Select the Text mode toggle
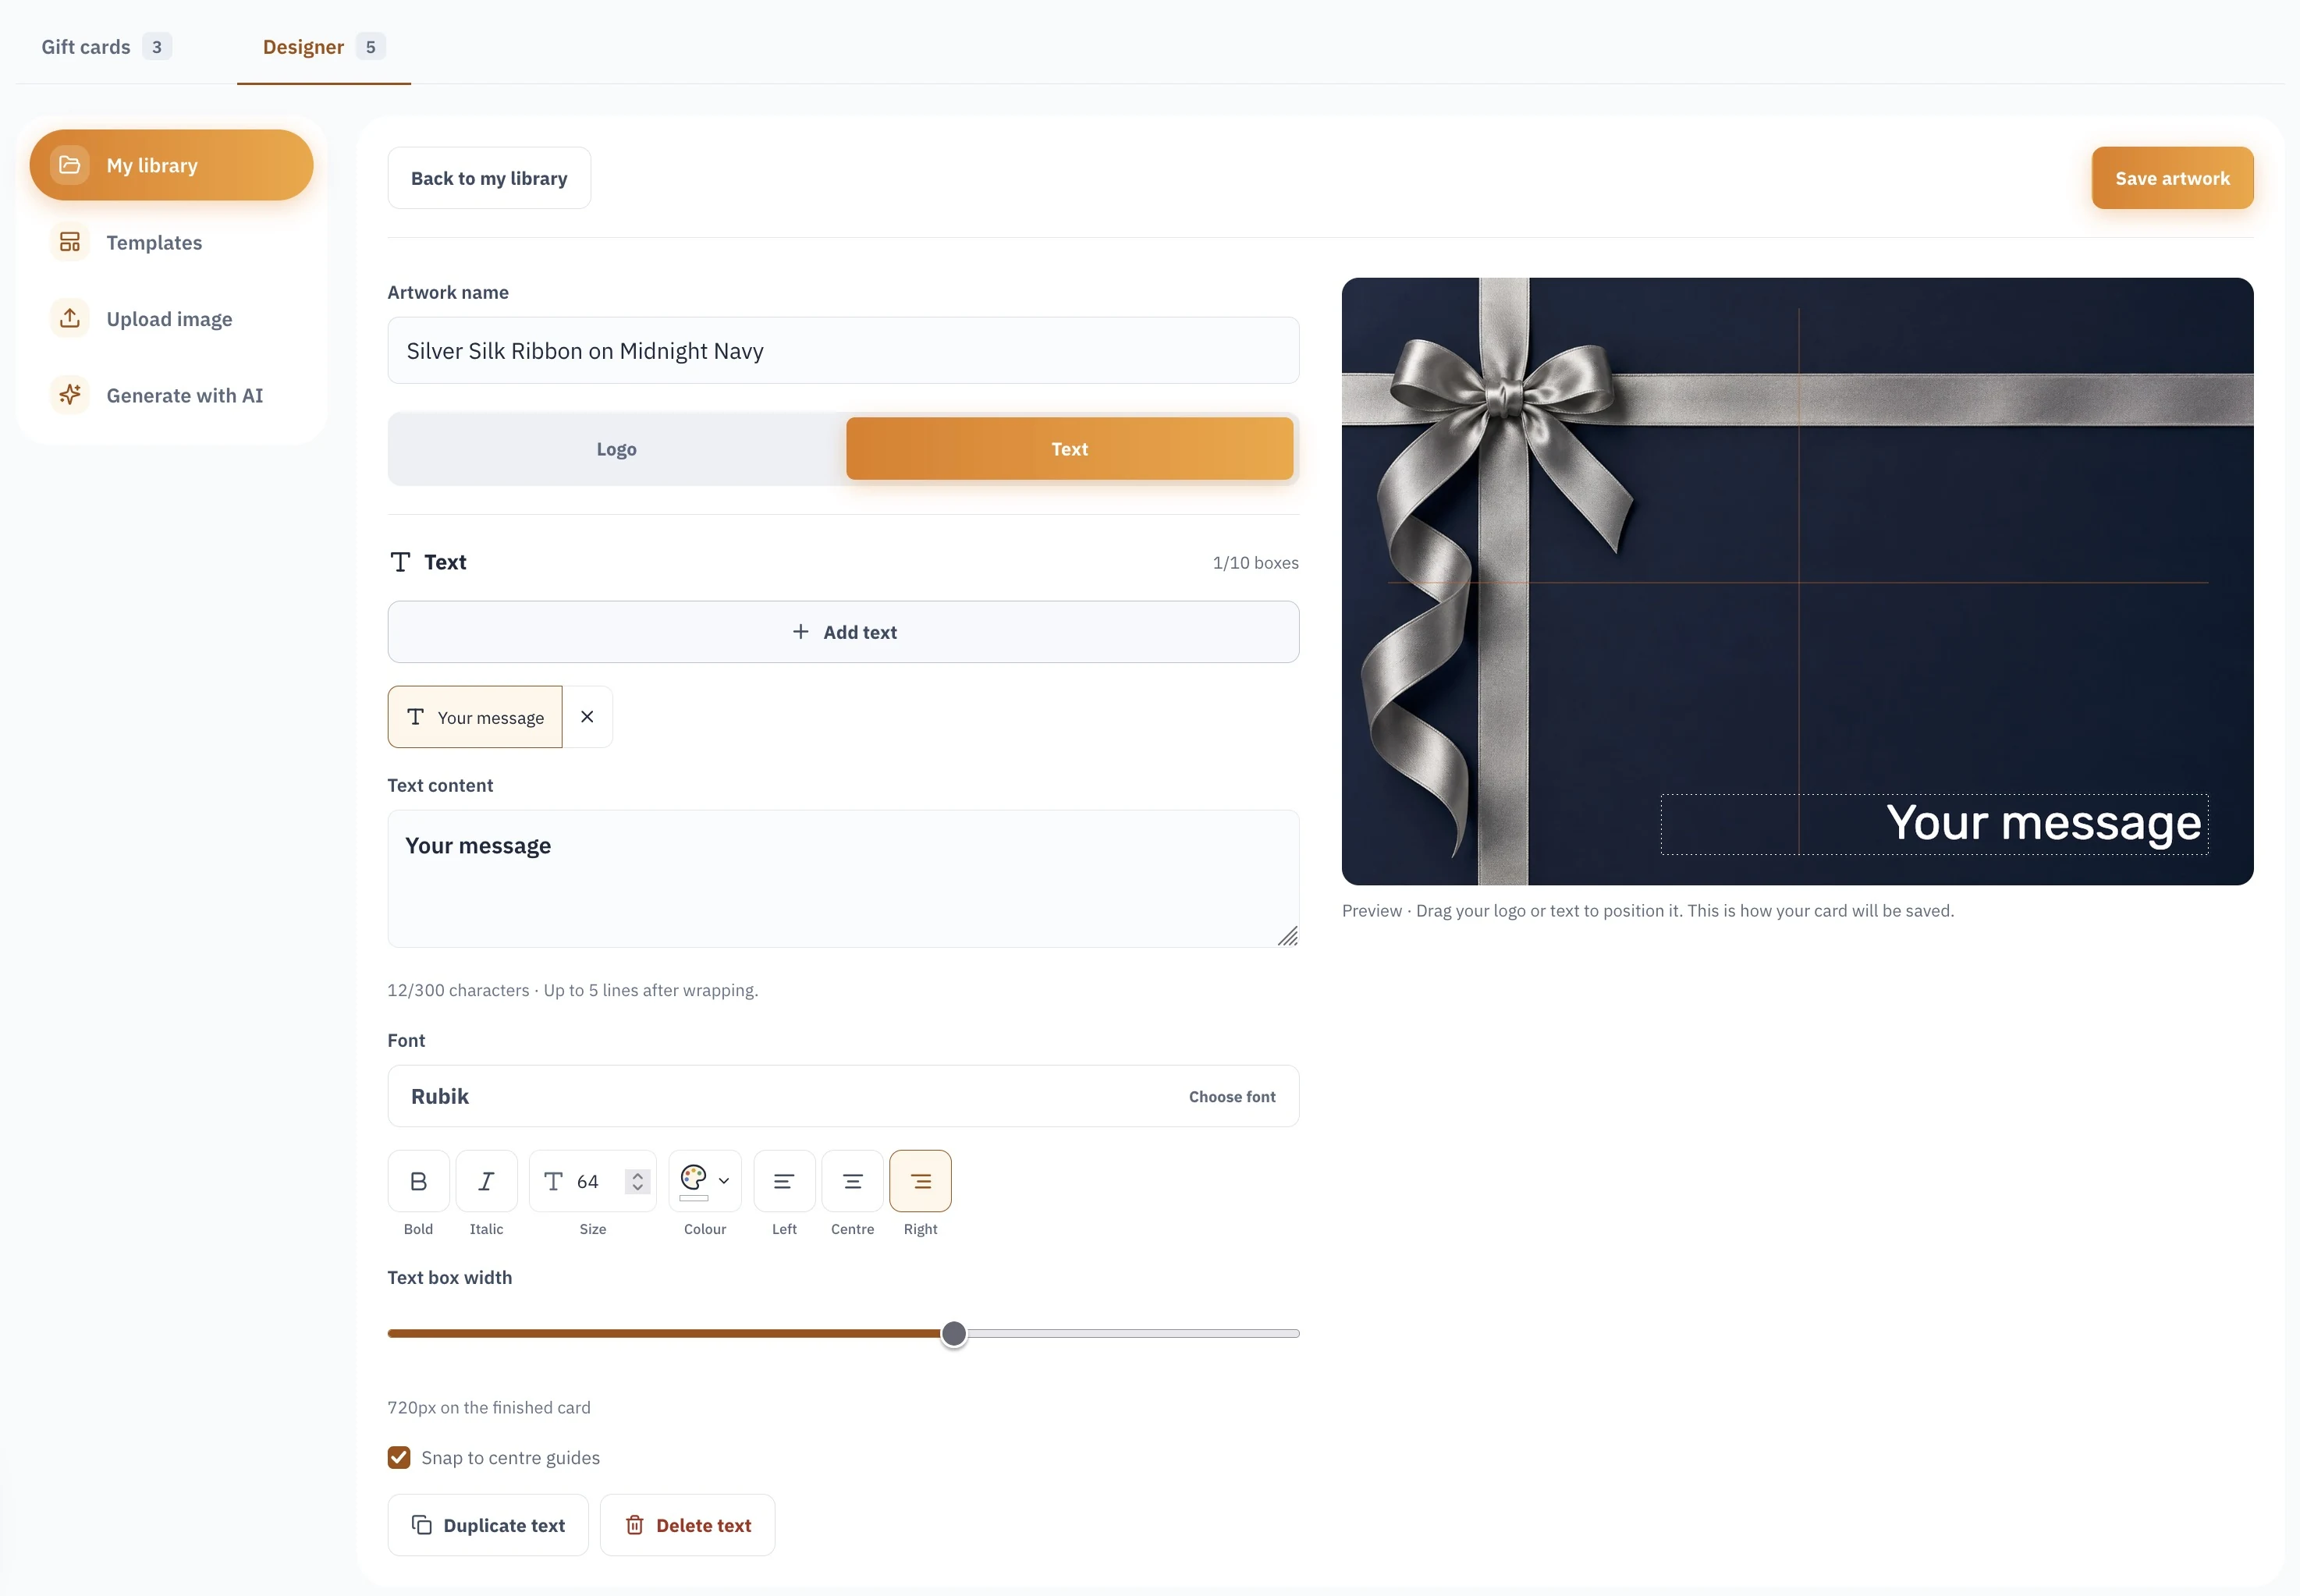 coord(1069,449)
